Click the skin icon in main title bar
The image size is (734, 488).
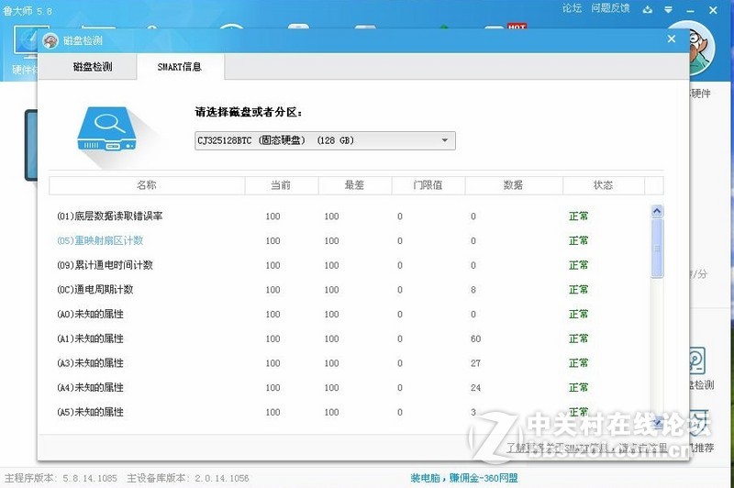pyautogui.click(x=648, y=9)
